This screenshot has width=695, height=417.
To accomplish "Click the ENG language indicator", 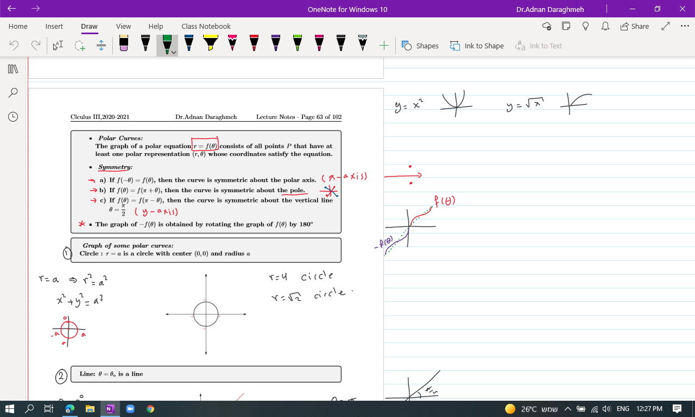I will coord(623,409).
